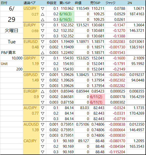Click the closing price 131.521 cell

pos(82,25)
